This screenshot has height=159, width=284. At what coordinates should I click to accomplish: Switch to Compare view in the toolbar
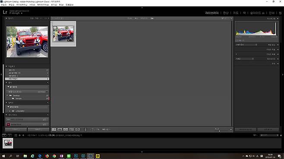tap(66, 129)
